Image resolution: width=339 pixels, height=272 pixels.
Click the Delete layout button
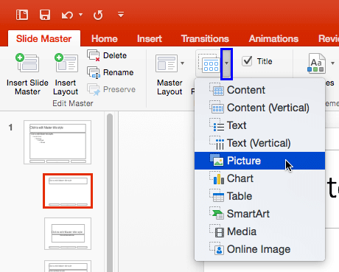click(x=107, y=55)
